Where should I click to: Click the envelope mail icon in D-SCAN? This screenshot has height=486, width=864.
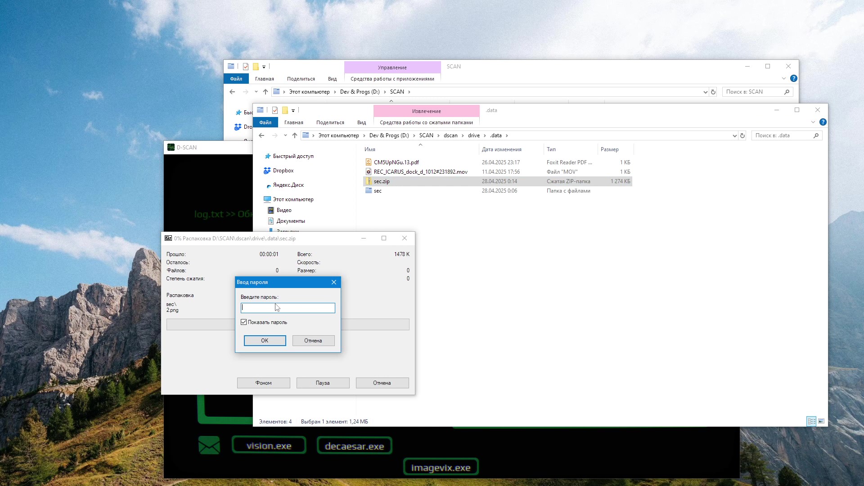pos(209,445)
